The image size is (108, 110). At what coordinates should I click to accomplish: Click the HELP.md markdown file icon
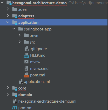click(26, 55)
